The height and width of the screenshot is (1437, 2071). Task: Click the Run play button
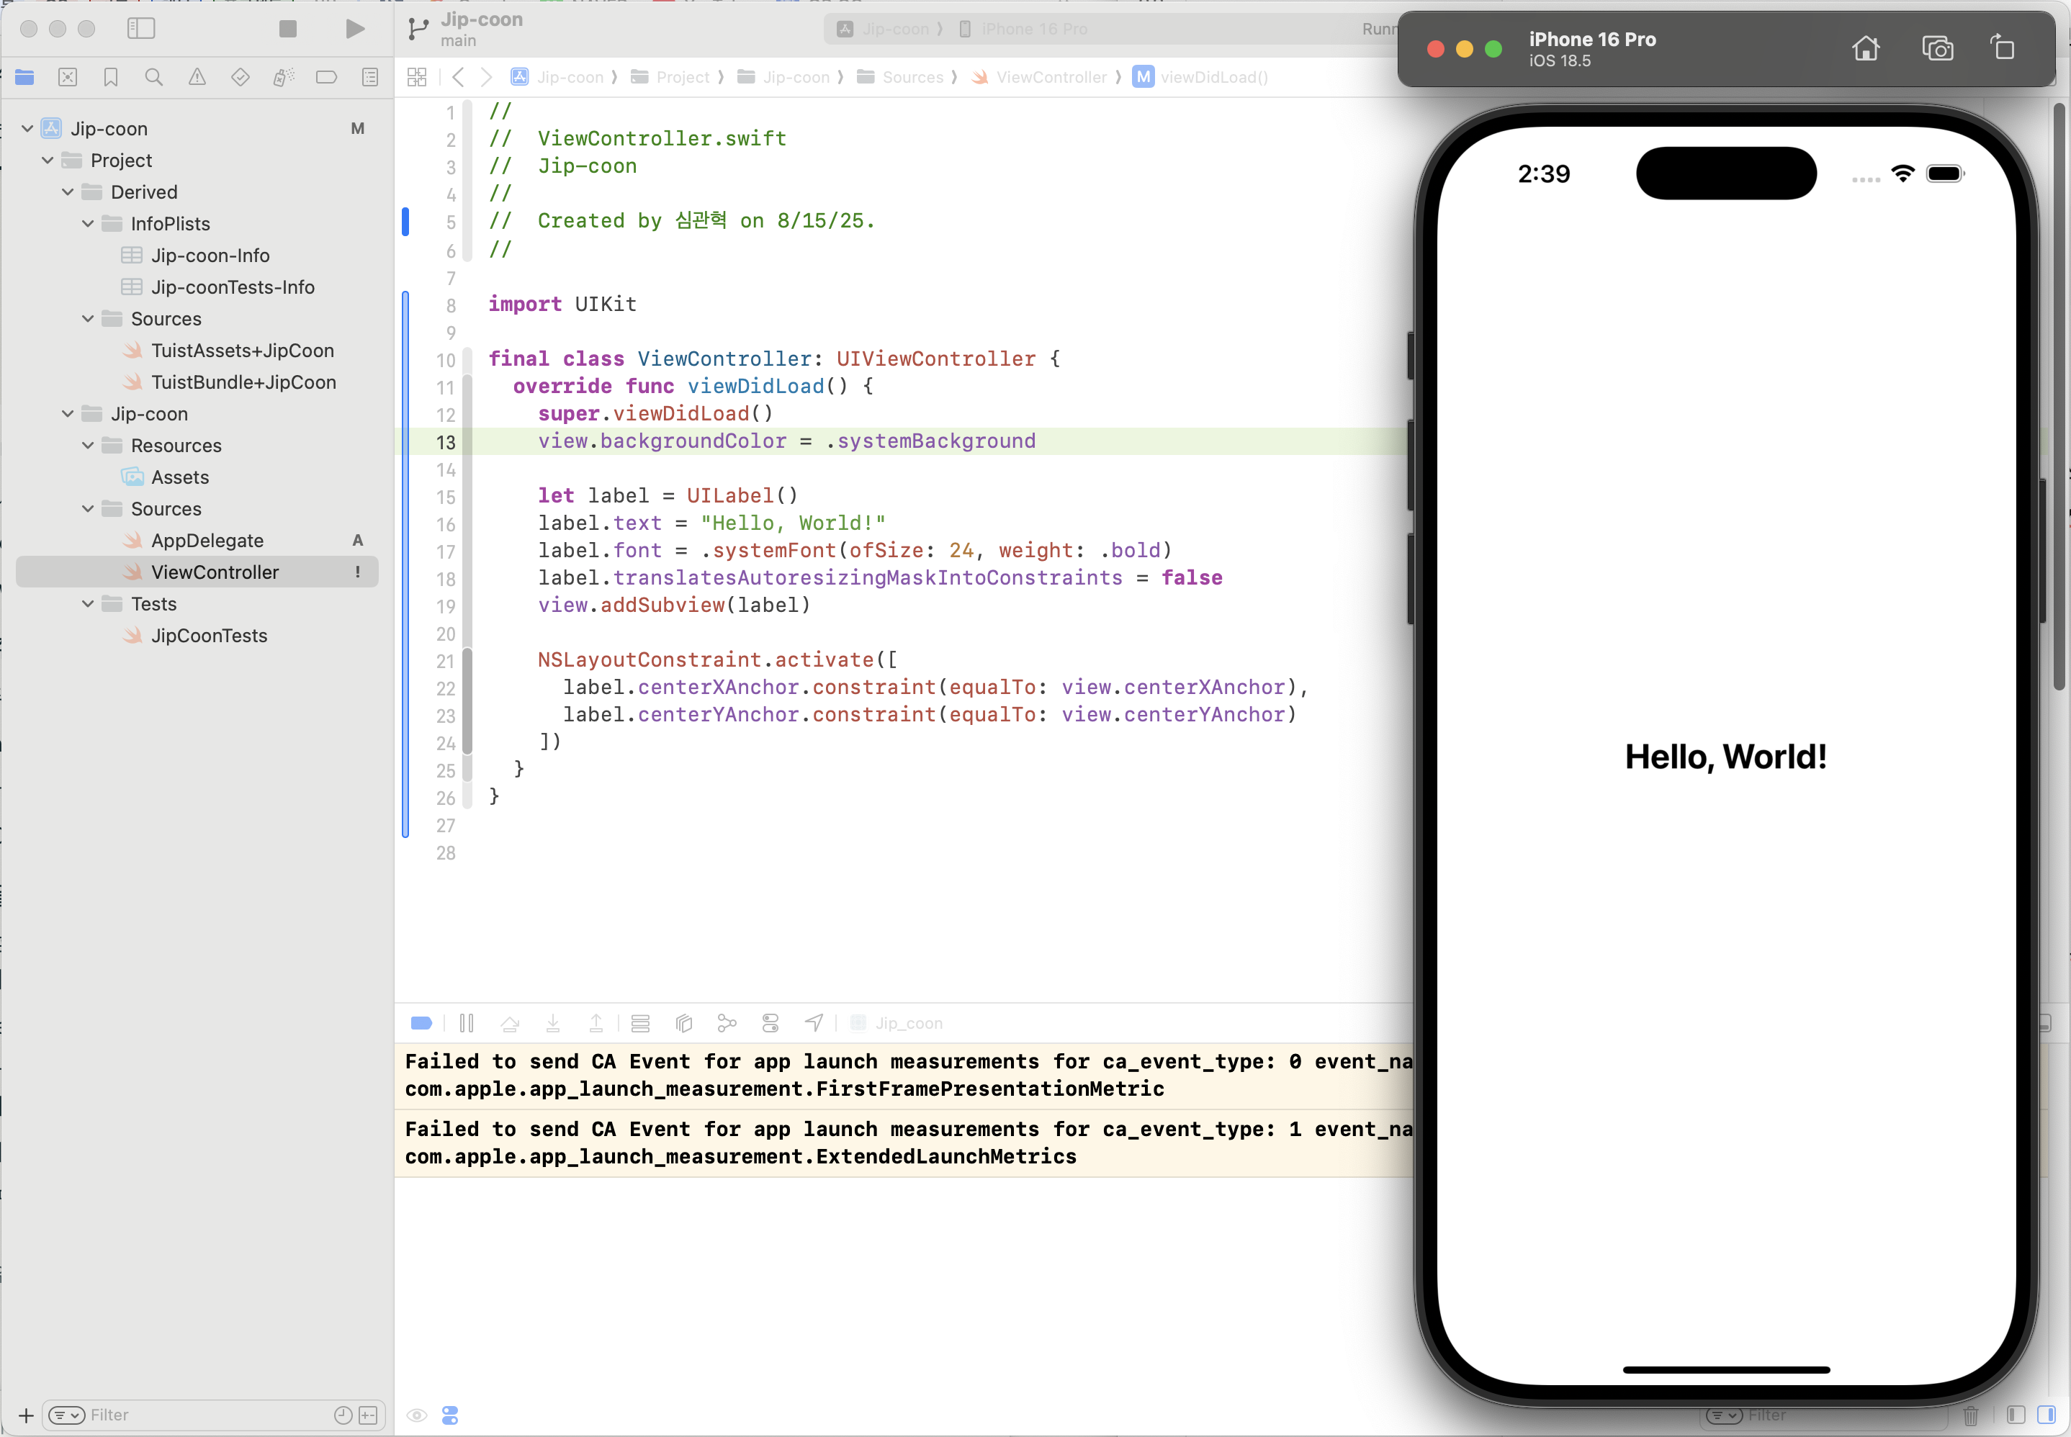355,29
